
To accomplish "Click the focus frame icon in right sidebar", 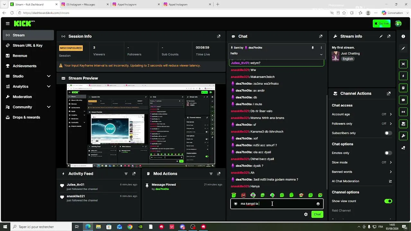I will coord(403,64).
